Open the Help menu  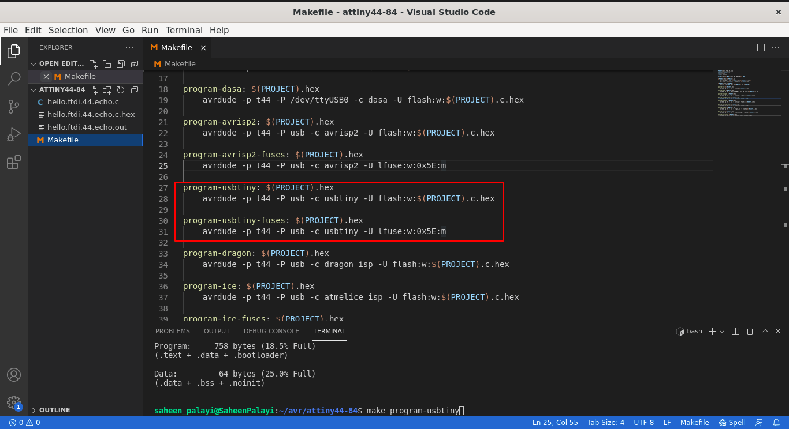pyautogui.click(x=219, y=30)
